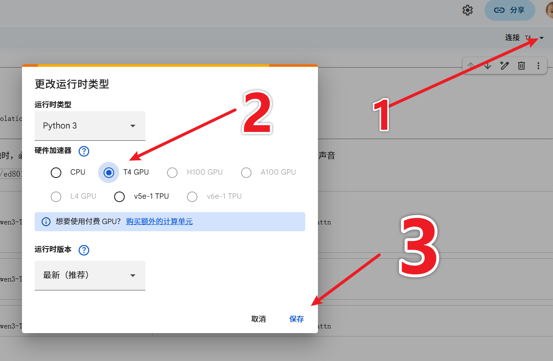Move the cell up with the arrow icon

point(471,66)
